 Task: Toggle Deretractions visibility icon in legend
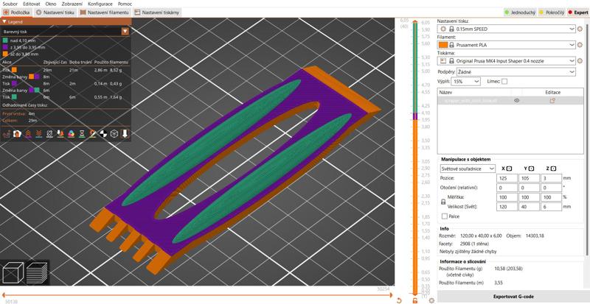38,134
